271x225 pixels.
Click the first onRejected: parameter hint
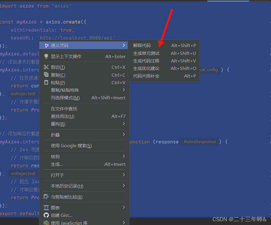point(23,94)
